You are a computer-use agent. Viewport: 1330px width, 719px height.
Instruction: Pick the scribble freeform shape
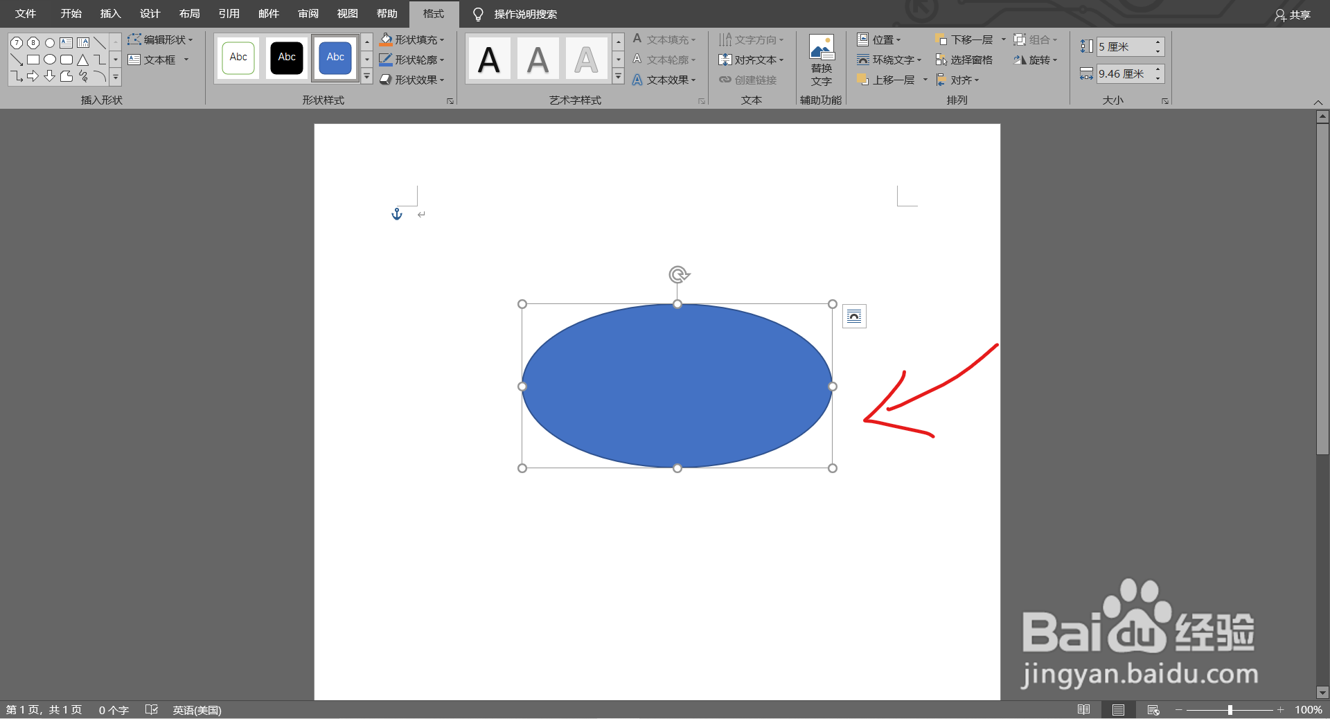coord(83,76)
